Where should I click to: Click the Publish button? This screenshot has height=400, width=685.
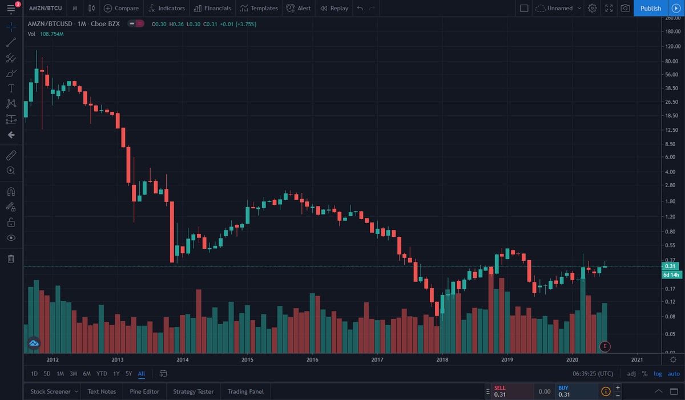click(x=651, y=8)
